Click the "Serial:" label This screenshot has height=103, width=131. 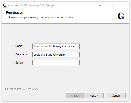pos(19,63)
